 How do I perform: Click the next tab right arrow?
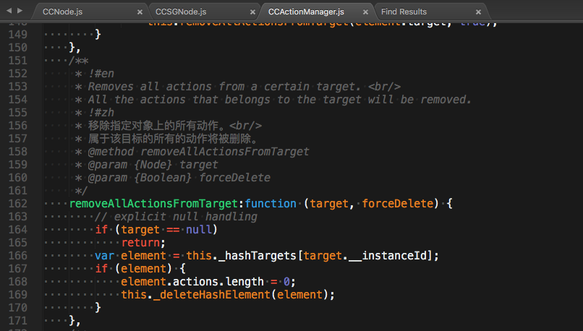coord(20,12)
